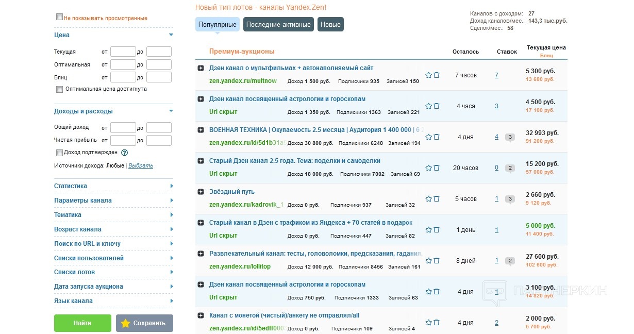Focus the Оптимальная price 'от' field
634x334 pixels.
click(123, 64)
